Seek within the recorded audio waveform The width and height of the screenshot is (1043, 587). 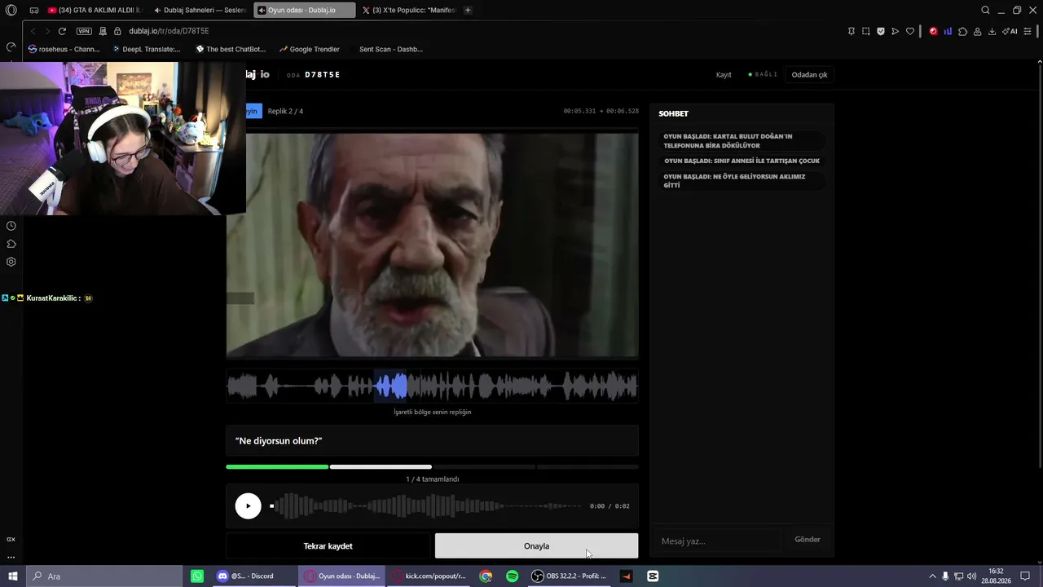[426, 506]
